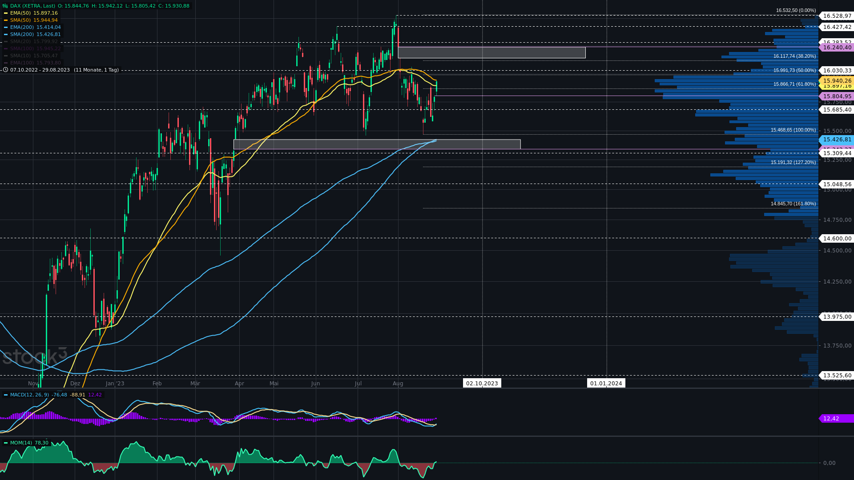Click the blue MACD legend line marker
854x480 pixels.
6,395
